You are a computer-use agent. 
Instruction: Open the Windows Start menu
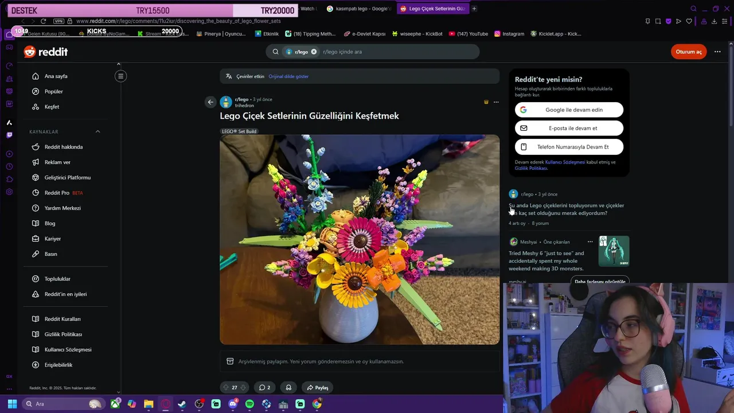tap(12, 404)
